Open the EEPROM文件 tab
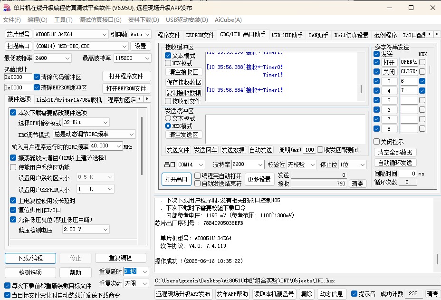The width and height of the screenshot is (441, 300). [200, 35]
